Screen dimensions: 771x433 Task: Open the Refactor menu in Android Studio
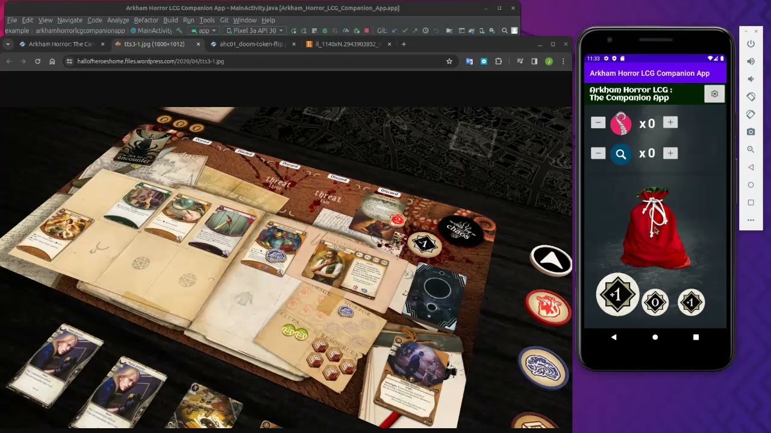point(146,20)
